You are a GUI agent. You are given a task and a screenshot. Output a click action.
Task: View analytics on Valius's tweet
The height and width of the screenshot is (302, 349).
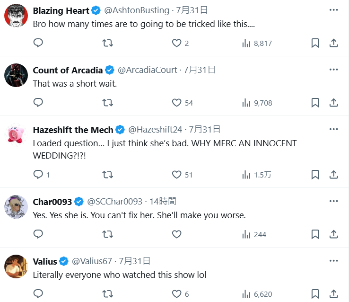[257, 294]
